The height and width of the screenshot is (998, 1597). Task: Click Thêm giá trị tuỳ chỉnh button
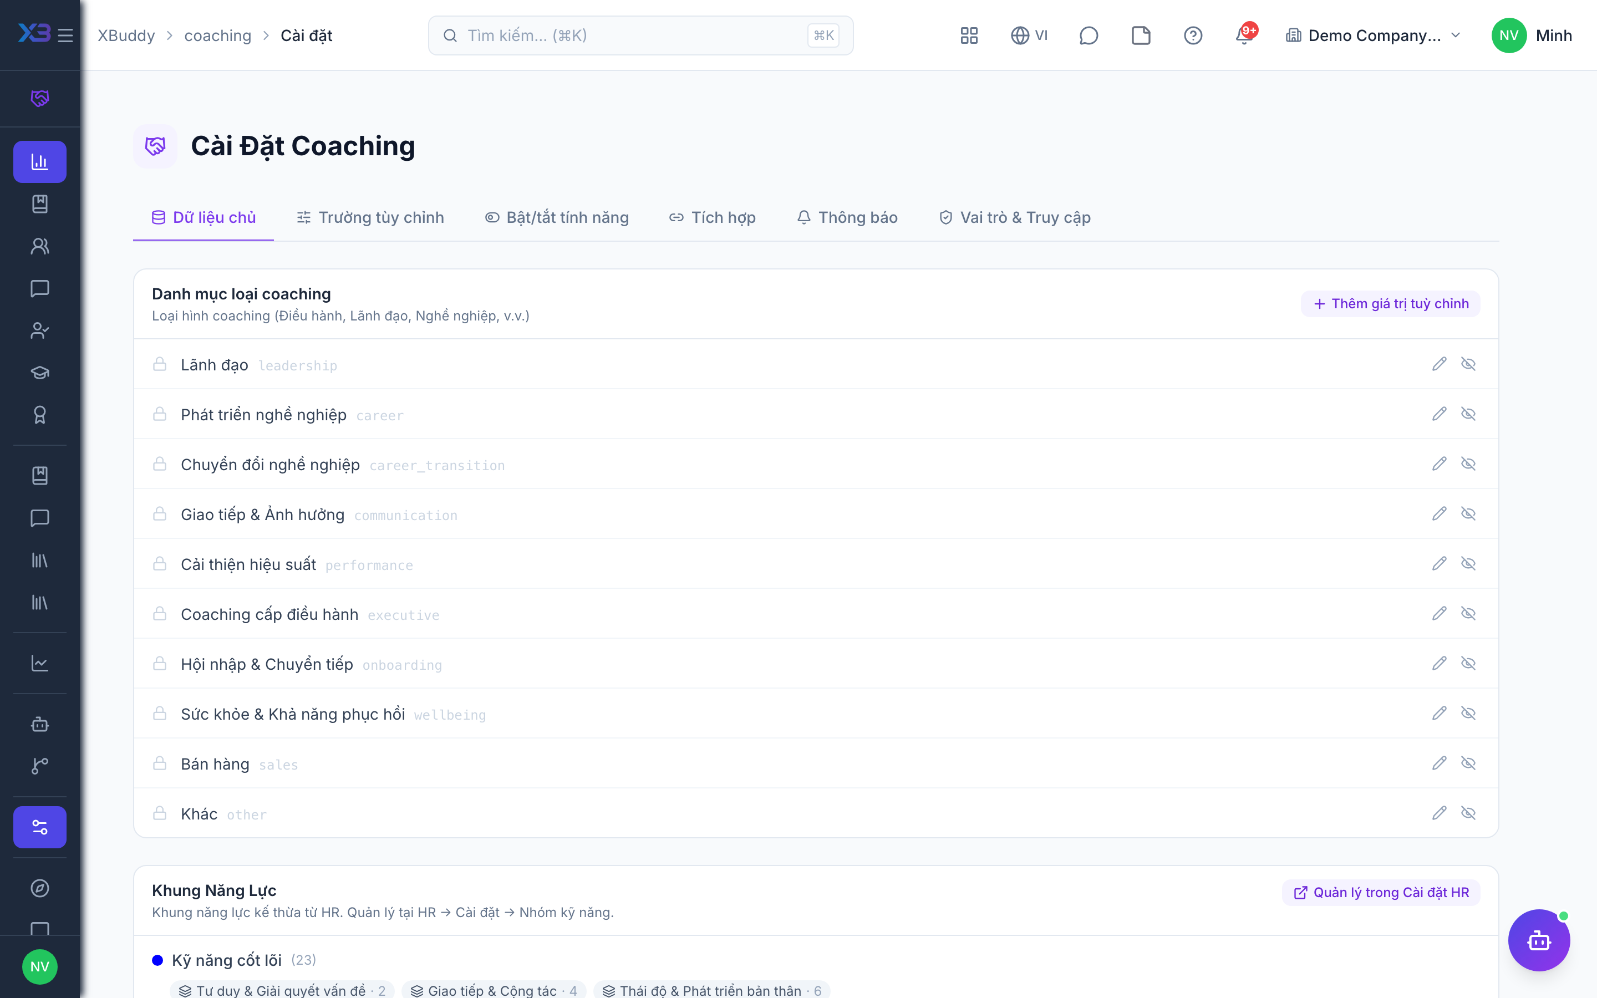[1391, 304]
